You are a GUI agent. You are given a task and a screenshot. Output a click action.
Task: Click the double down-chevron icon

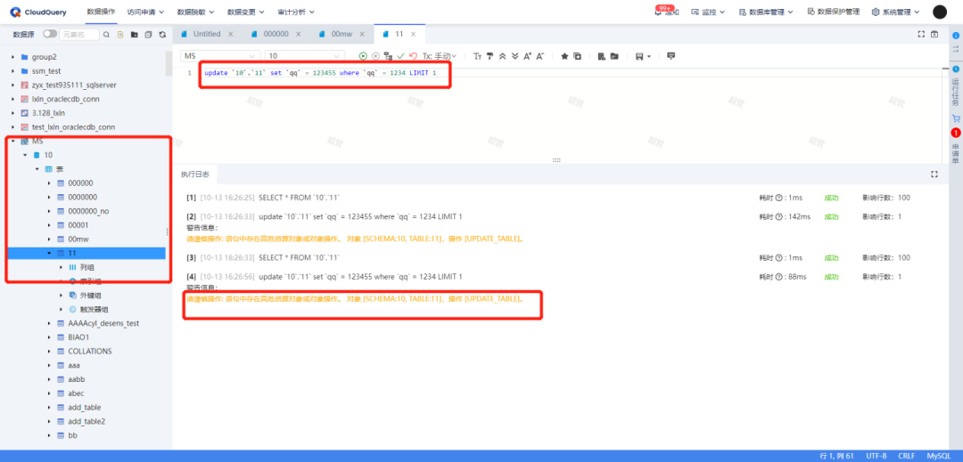pyautogui.click(x=514, y=56)
